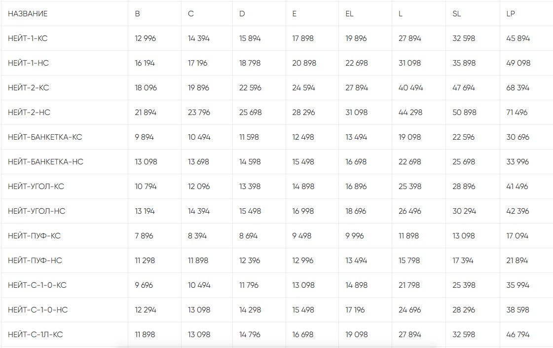Viewport: 553px width, 348px height.
Task: Click the LP column header
Action: [x=511, y=14]
